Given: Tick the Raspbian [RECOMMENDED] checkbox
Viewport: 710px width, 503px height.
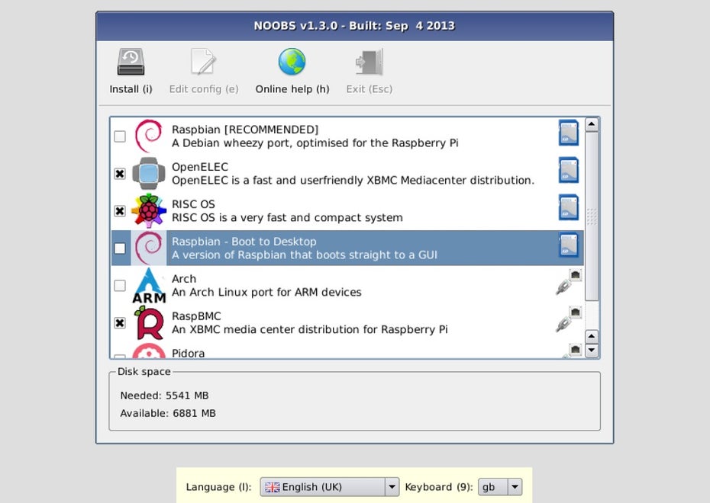Looking at the screenshot, I should point(120,136).
